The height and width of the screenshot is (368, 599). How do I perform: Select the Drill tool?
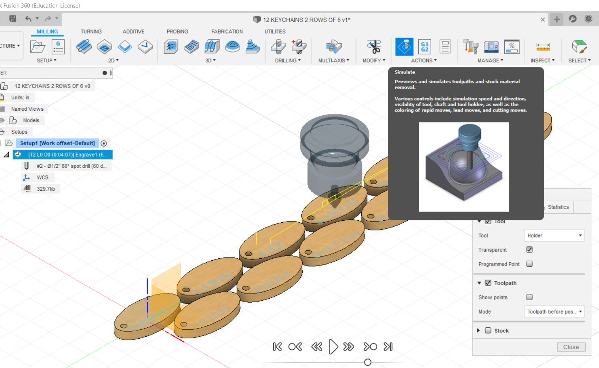coord(278,47)
